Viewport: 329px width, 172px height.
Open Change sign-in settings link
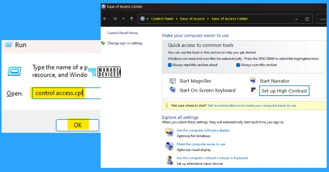(x=125, y=43)
